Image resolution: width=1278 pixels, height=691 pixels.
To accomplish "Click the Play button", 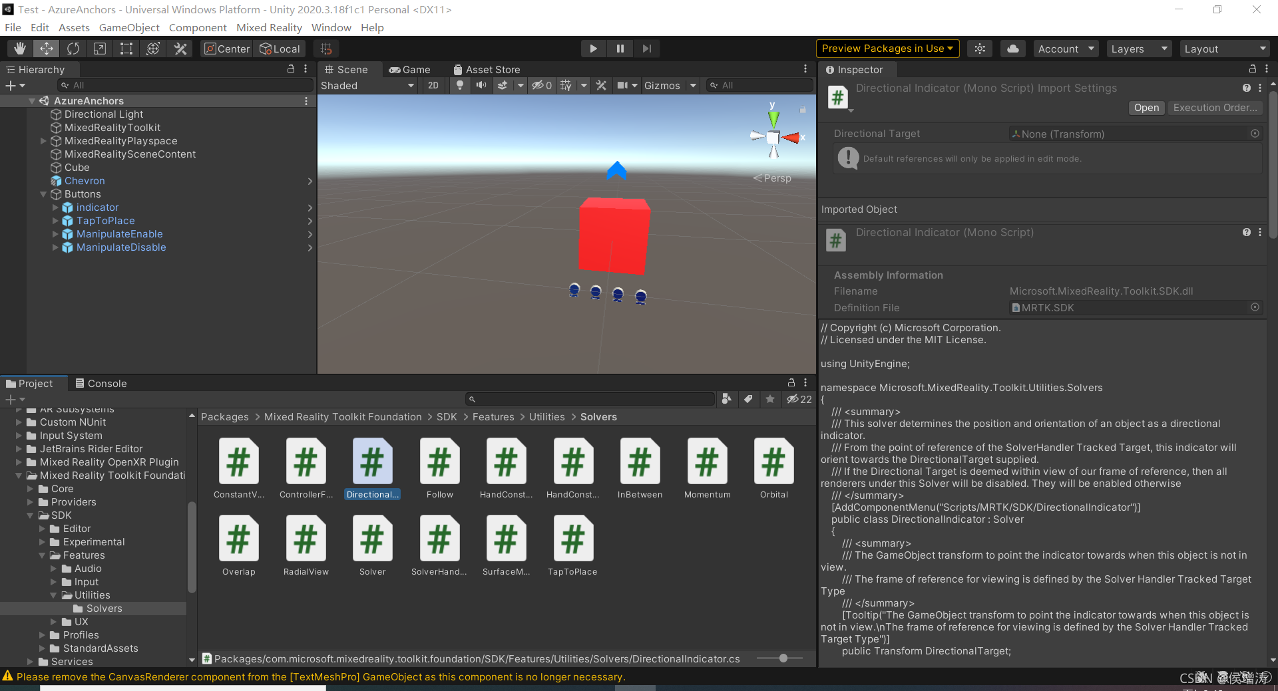I will pos(593,49).
